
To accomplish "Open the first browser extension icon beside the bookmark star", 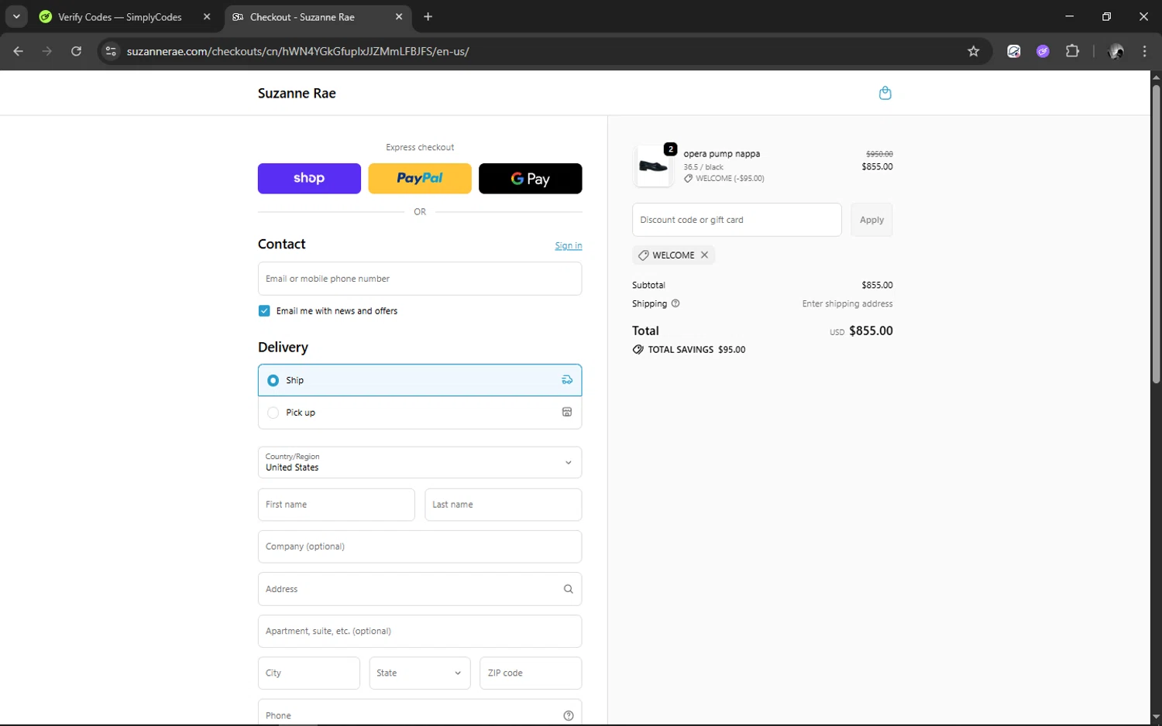I will click(x=1013, y=51).
